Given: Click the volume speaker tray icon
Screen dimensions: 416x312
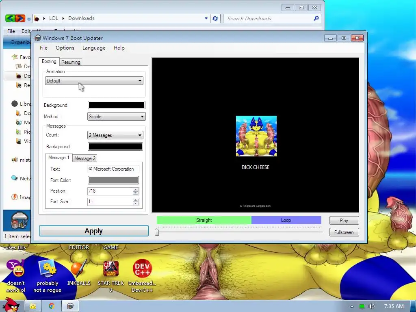Looking at the screenshot, I should pos(371,306).
